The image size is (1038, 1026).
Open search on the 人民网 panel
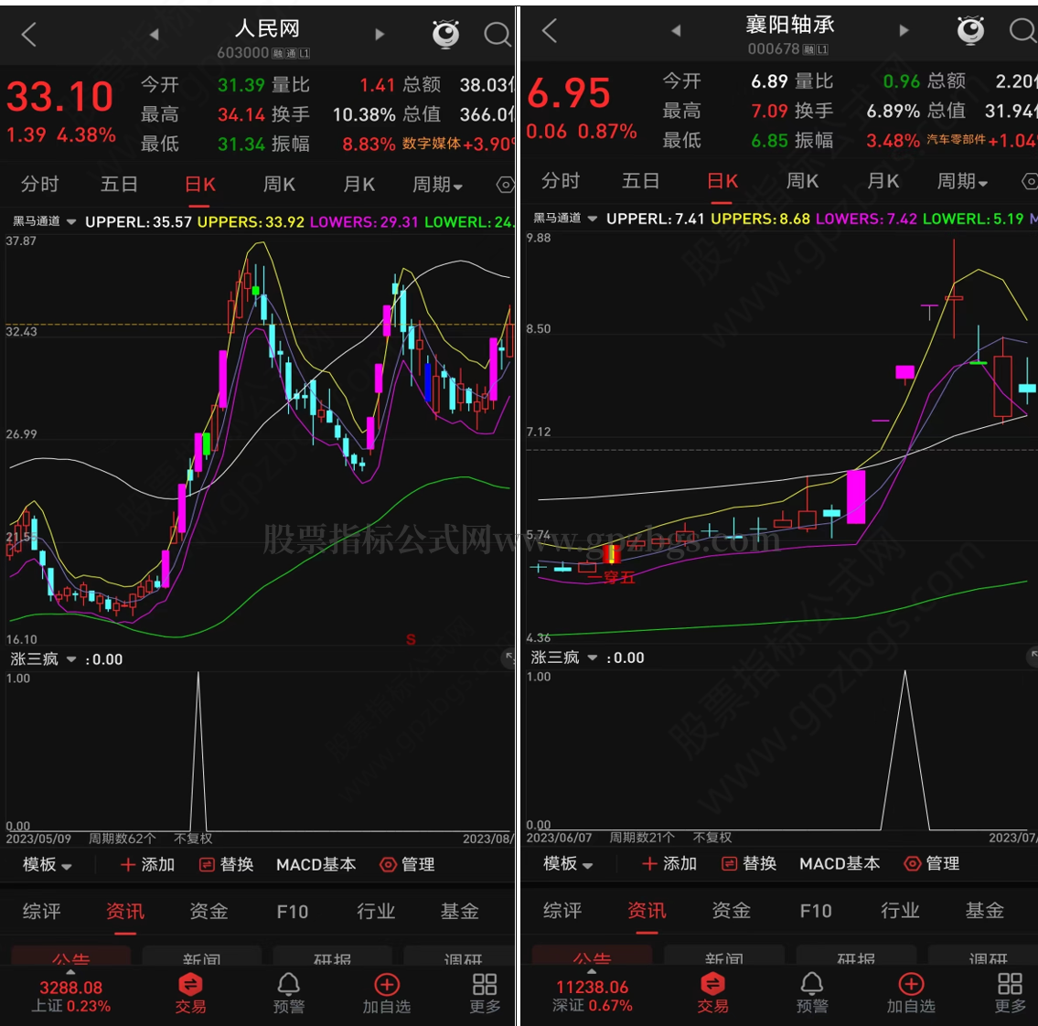(x=498, y=35)
